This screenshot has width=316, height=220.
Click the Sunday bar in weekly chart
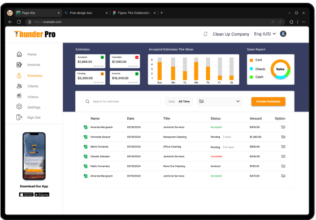click(x=159, y=69)
